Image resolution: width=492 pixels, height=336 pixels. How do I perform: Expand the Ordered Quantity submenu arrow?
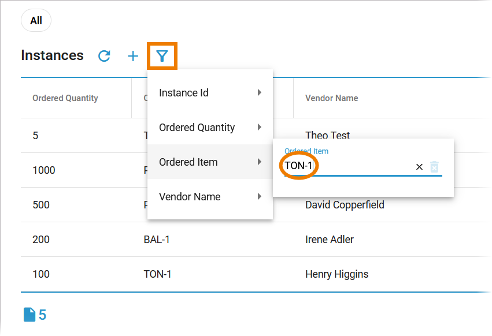[260, 127]
